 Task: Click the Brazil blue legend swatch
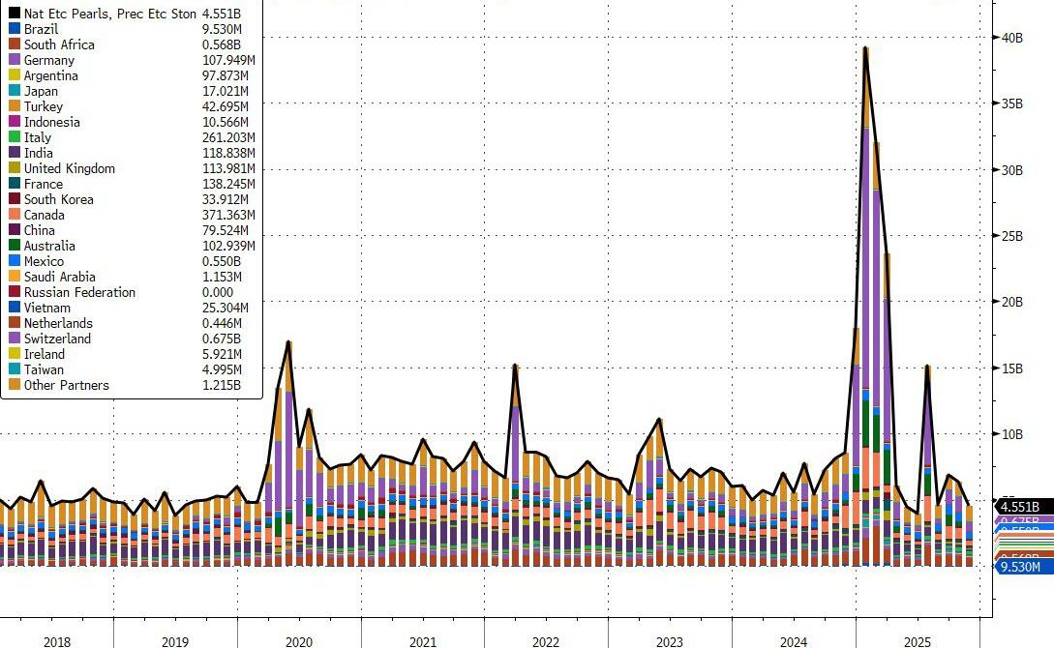click(14, 30)
